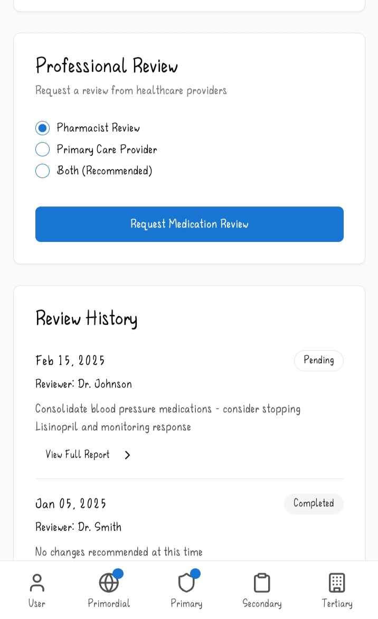Switch to the Primordial tab label

(x=109, y=604)
